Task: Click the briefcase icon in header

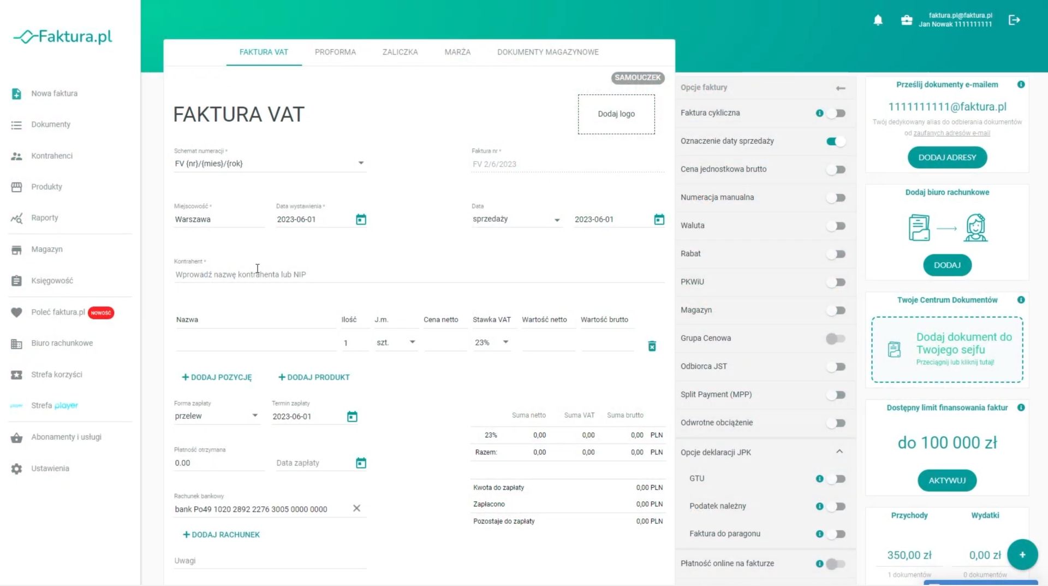Action: (x=906, y=20)
